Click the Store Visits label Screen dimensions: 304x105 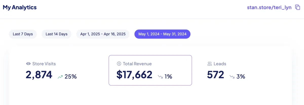pos(44,64)
